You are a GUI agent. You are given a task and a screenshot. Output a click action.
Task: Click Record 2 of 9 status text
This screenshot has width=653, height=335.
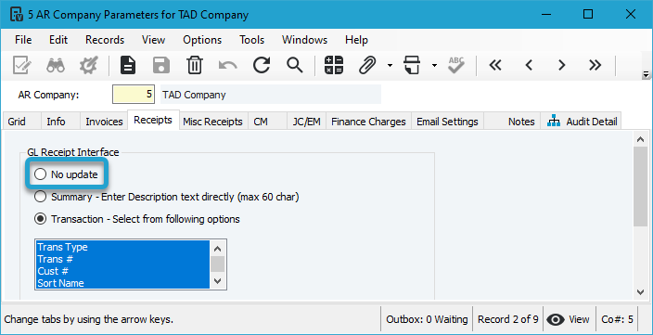click(x=507, y=319)
